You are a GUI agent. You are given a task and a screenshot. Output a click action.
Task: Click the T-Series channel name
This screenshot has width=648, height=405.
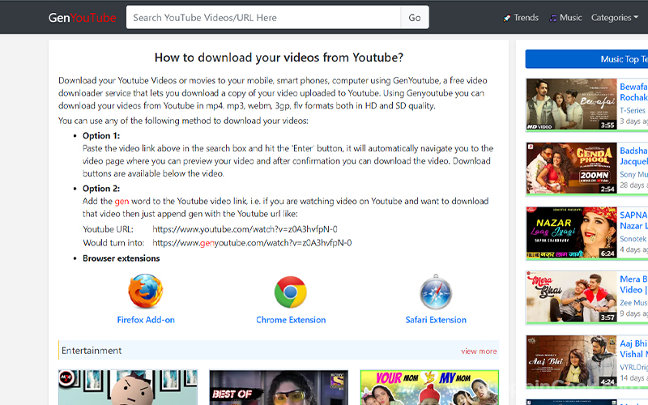click(x=633, y=111)
